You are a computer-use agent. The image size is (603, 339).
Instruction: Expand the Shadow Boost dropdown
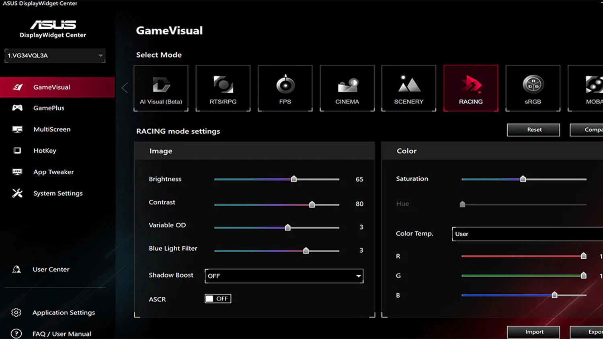[284, 276]
